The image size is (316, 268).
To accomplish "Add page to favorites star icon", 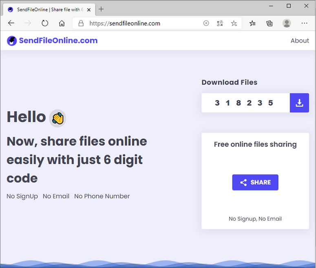I will pyautogui.click(x=234, y=23).
